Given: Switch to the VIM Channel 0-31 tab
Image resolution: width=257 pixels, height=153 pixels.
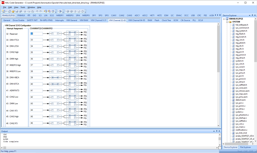Looking at the screenshot, I should click(98, 20).
